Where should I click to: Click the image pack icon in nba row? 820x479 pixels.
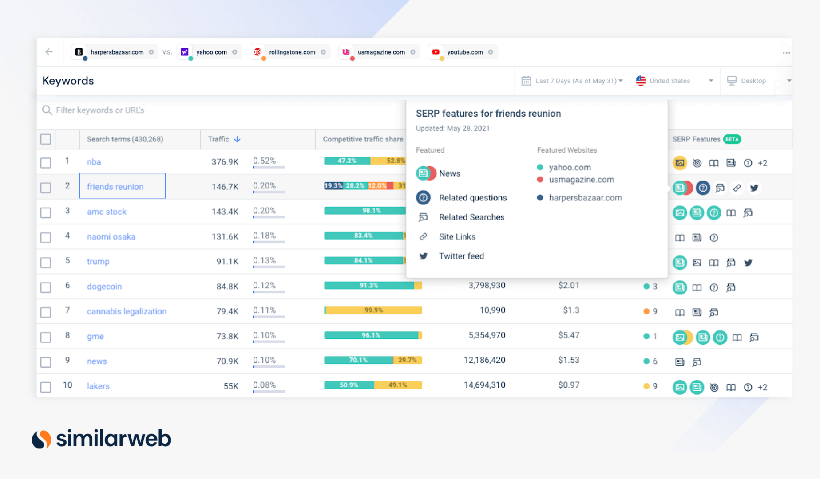point(680,163)
